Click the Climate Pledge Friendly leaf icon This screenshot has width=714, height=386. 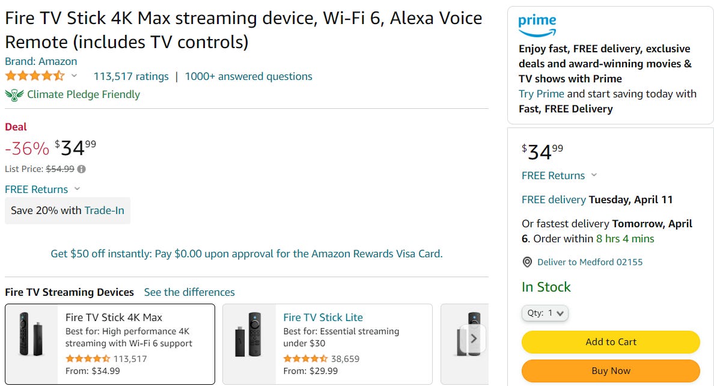tap(14, 94)
